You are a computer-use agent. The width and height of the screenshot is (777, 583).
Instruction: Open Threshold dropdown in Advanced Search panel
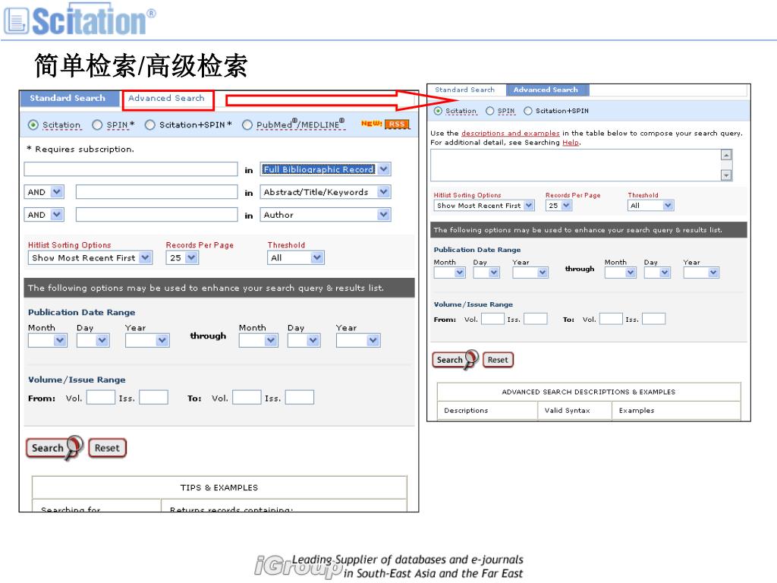(x=650, y=205)
